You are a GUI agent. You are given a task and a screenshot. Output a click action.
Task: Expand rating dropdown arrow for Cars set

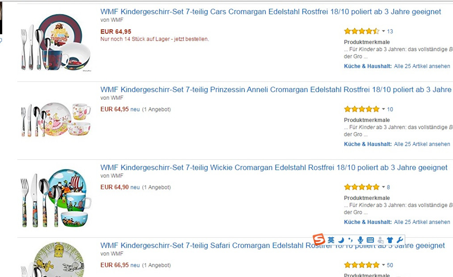coord(383,31)
